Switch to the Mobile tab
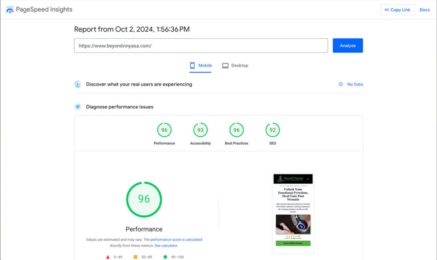The image size is (437, 260). point(201,65)
